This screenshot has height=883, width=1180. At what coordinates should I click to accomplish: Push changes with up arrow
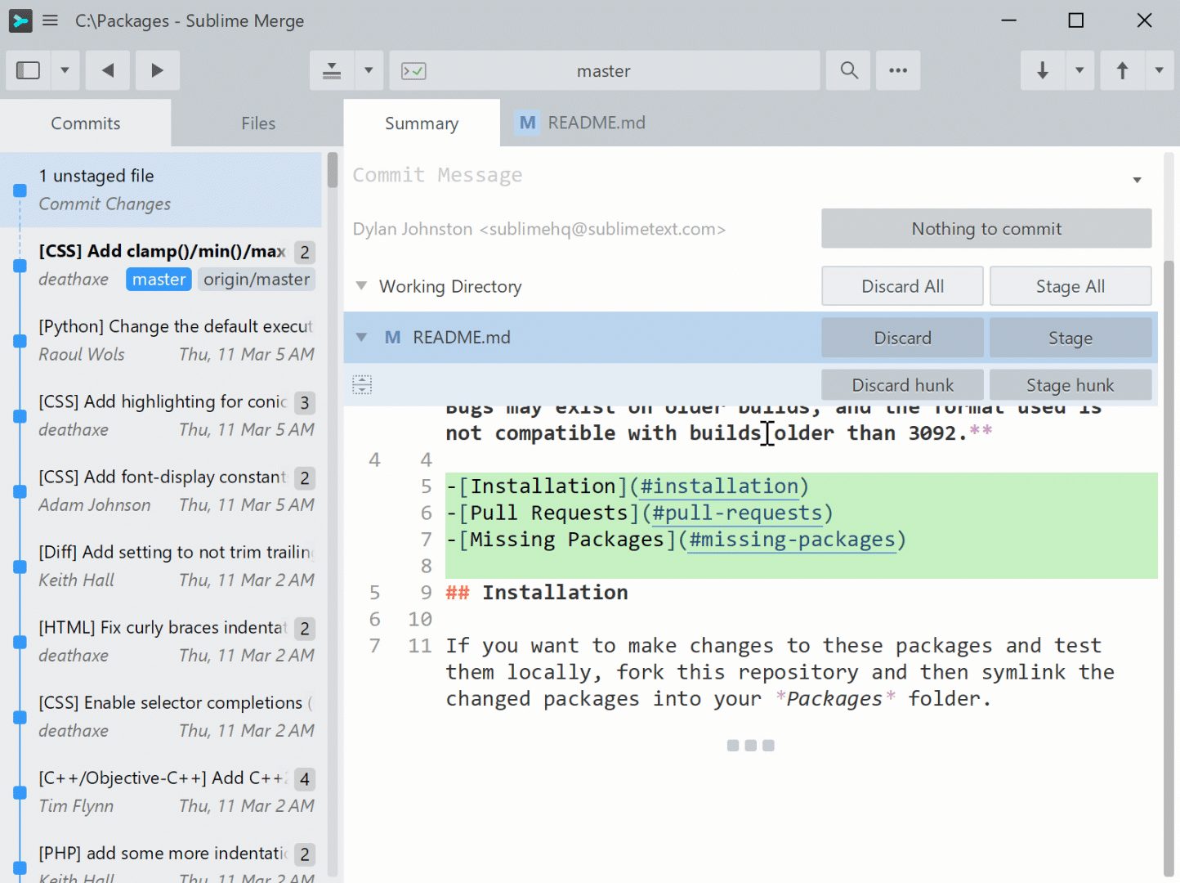tap(1123, 70)
